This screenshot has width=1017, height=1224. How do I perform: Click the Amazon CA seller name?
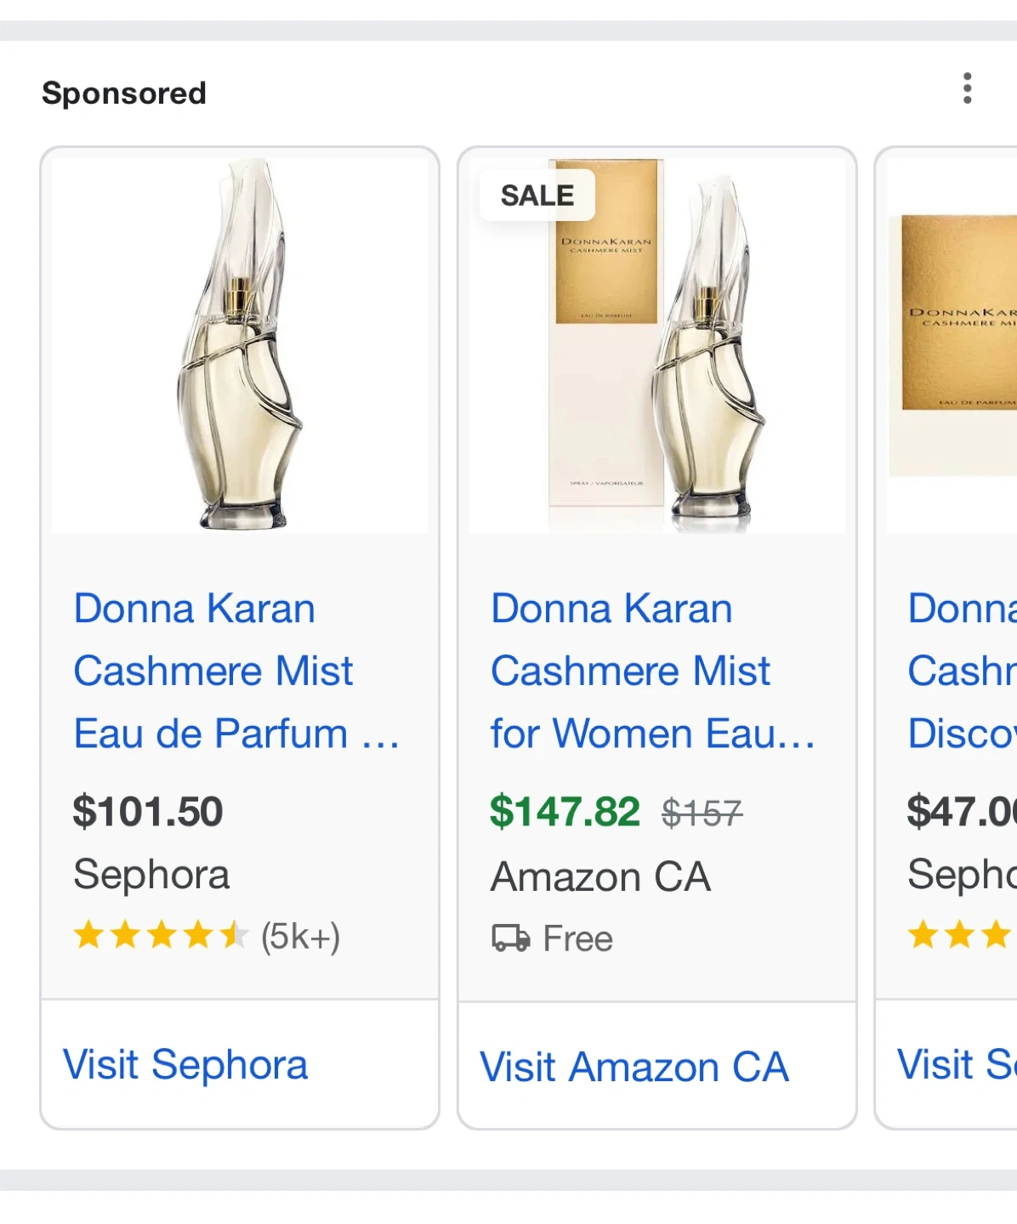click(x=600, y=877)
